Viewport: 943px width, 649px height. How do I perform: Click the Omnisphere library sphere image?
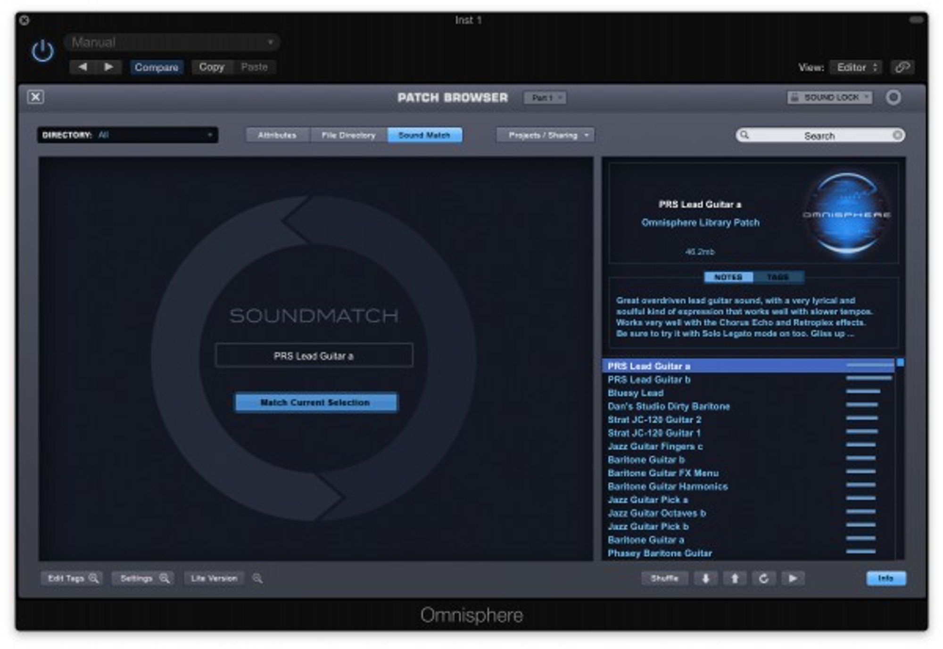[x=846, y=214]
